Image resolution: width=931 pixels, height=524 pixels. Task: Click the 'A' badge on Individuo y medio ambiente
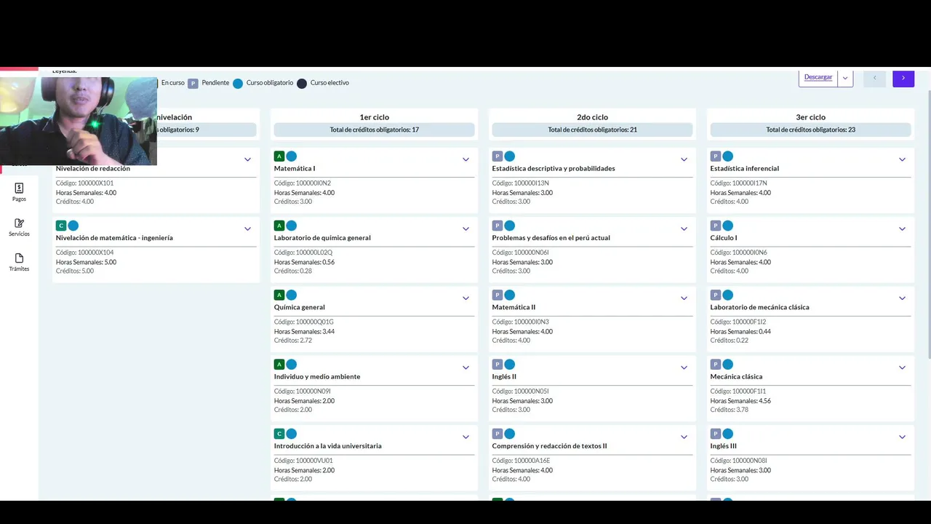(x=279, y=365)
